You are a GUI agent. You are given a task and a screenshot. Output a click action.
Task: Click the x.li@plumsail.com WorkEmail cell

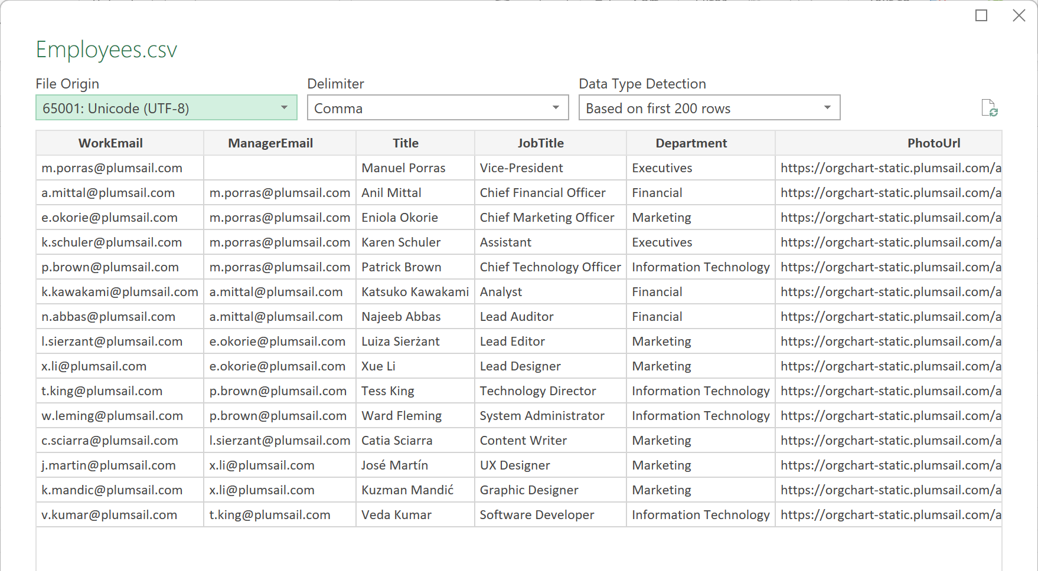(x=120, y=366)
